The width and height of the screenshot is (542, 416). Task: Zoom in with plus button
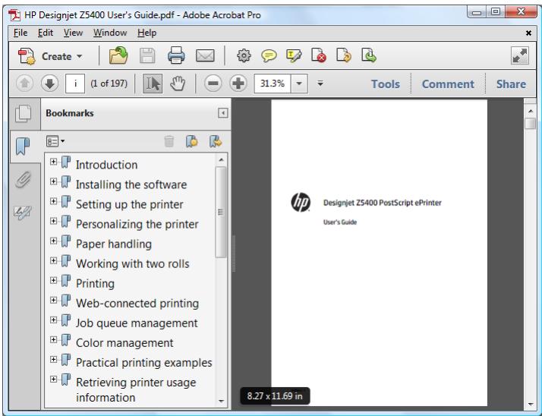coord(238,84)
